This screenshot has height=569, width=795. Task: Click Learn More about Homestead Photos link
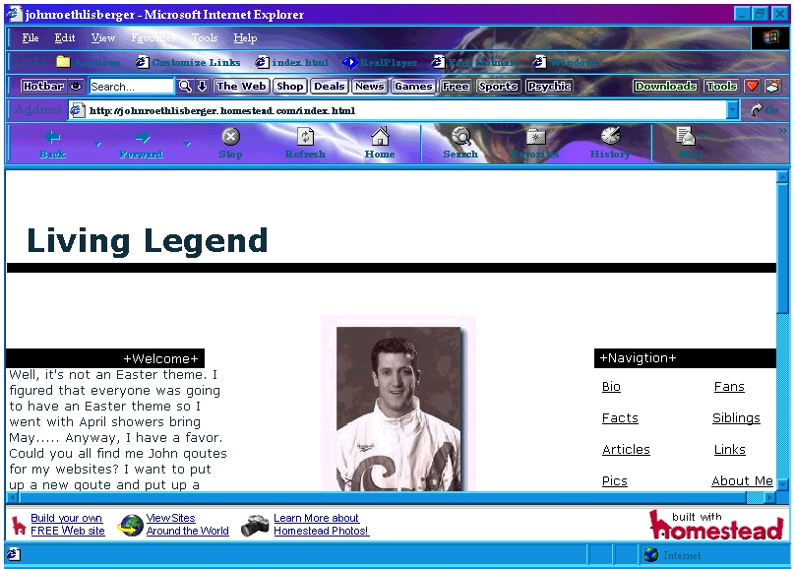point(322,525)
